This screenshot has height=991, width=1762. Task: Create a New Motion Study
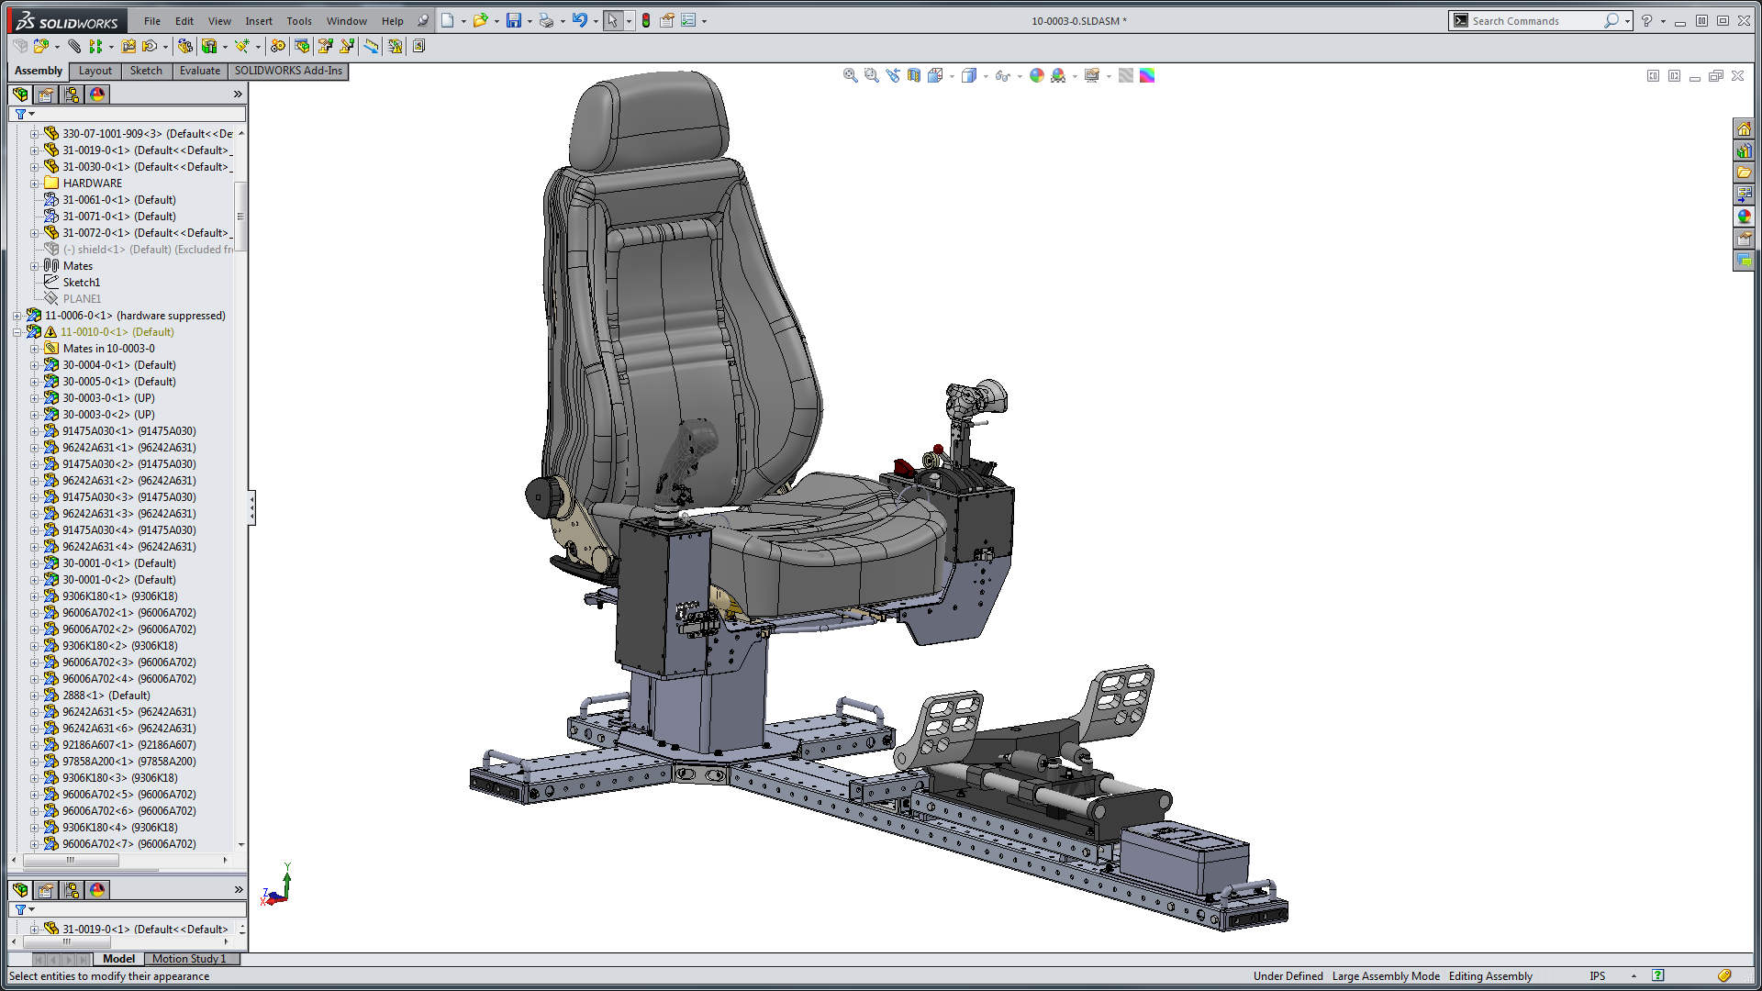click(278, 46)
